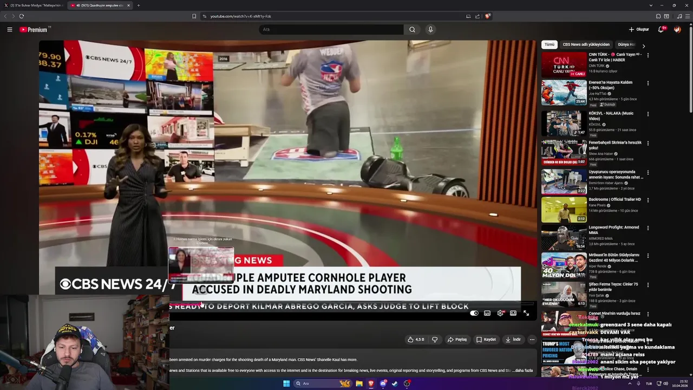Reload the page in browser toolbar

point(22,16)
